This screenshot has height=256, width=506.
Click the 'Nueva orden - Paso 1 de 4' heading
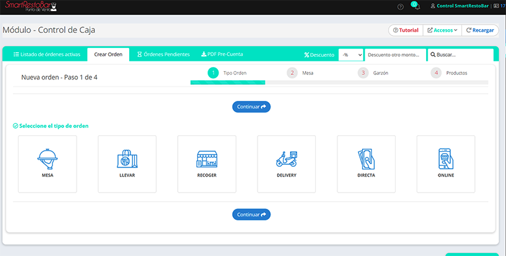tap(60, 77)
